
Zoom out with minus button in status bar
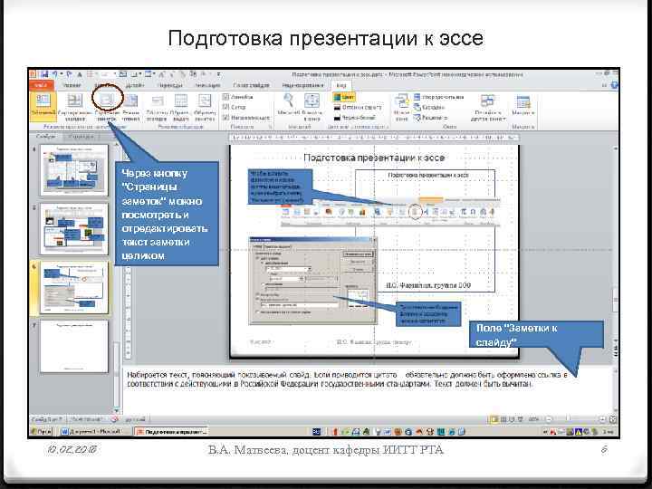[549, 419]
